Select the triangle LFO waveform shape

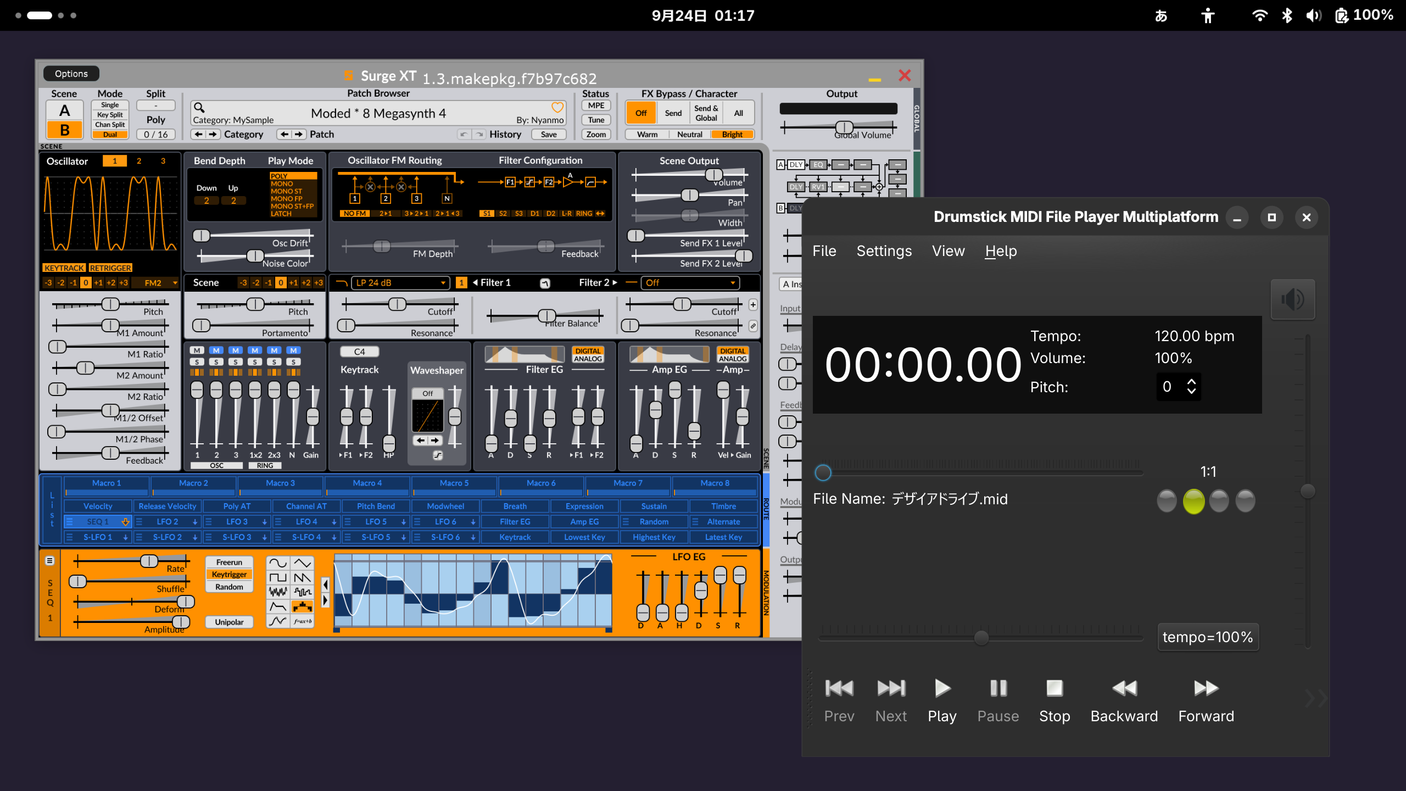coord(302,563)
